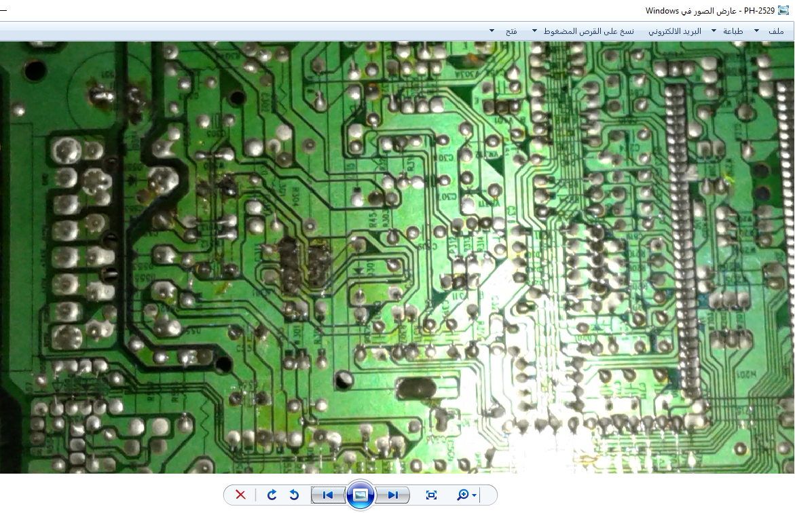Screen dimensions: 795x513
Task: Open the zoom level dropdown arrow
Action: pos(474,495)
